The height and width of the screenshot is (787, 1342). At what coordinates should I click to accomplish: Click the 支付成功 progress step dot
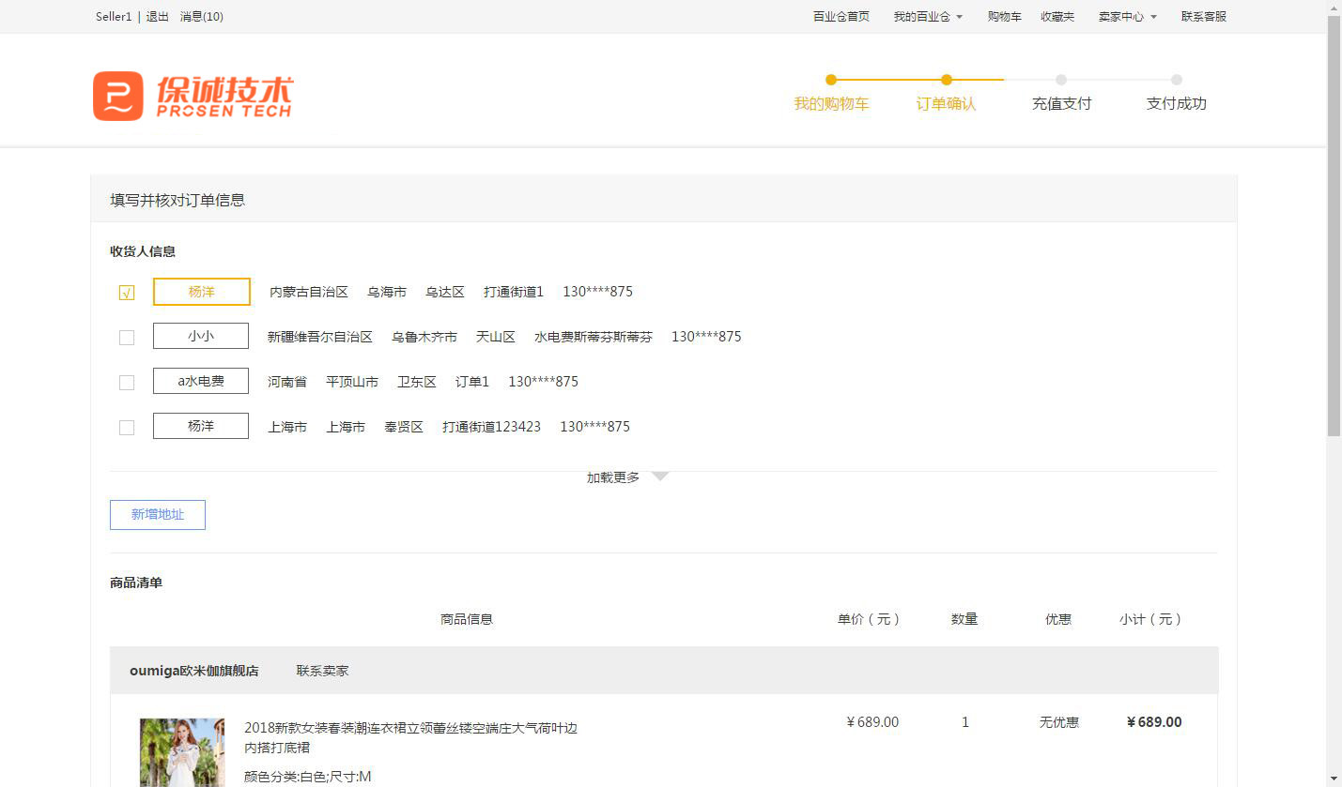click(1177, 80)
